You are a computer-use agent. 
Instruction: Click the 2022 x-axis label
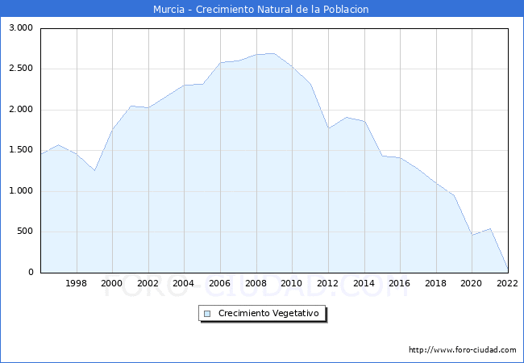[507, 283]
